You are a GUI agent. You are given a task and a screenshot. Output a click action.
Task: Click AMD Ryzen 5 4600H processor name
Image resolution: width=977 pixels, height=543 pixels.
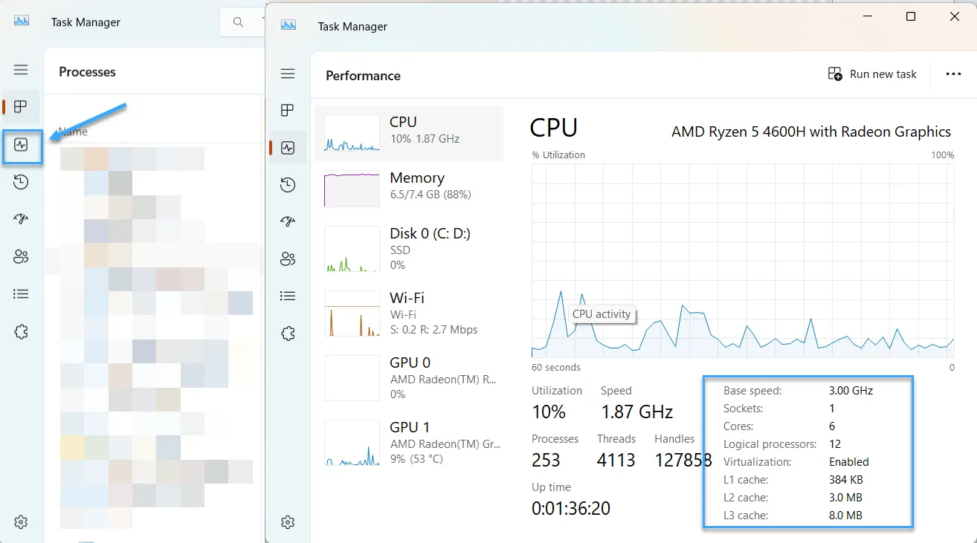pyautogui.click(x=811, y=131)
